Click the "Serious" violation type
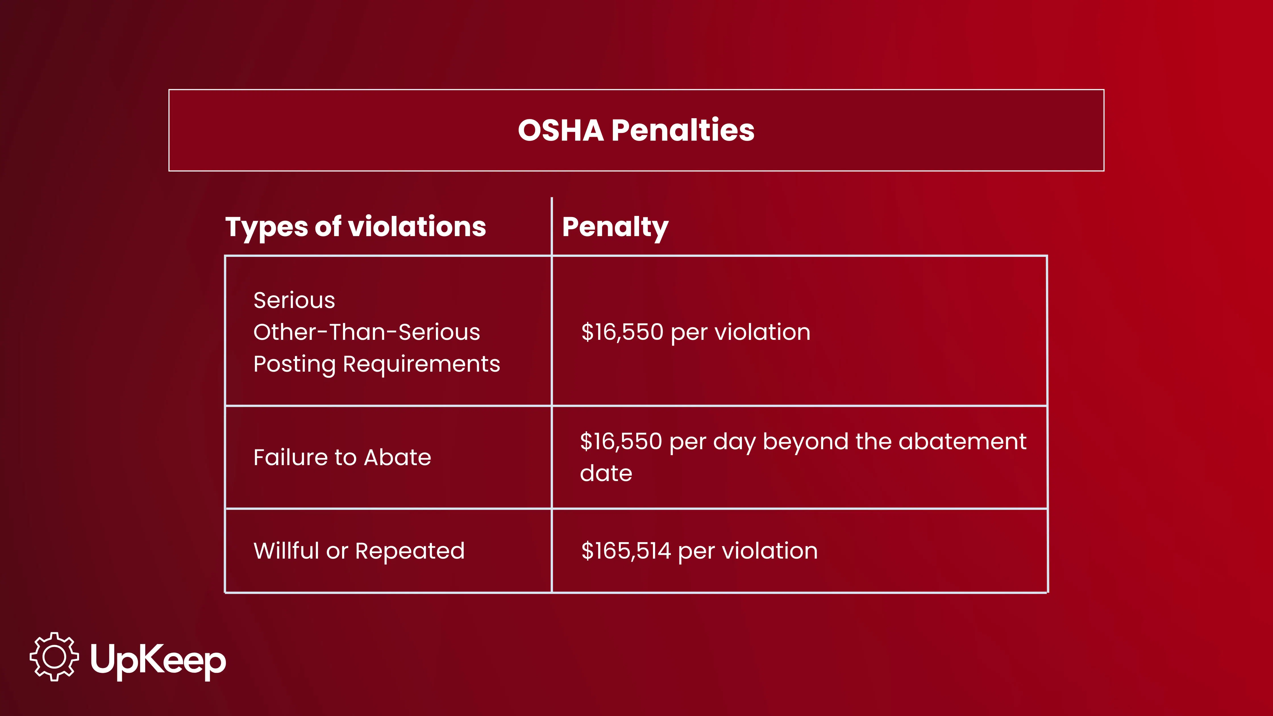The image size is (1273, 716). point(294,300)
